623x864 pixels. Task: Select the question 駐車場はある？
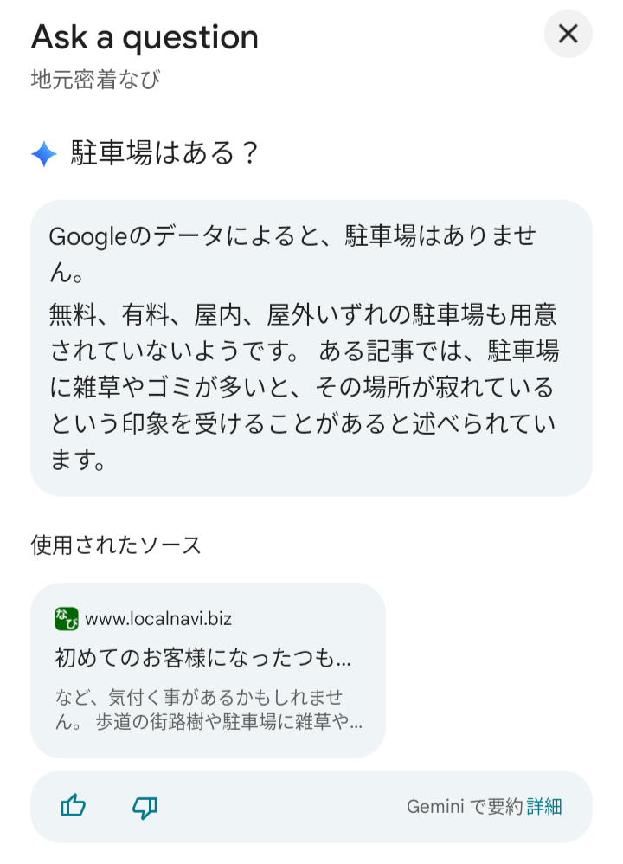click(x=164, y=154)
